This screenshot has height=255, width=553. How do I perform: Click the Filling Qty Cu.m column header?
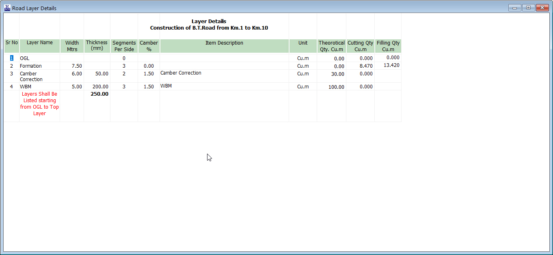tap(388, 46)
